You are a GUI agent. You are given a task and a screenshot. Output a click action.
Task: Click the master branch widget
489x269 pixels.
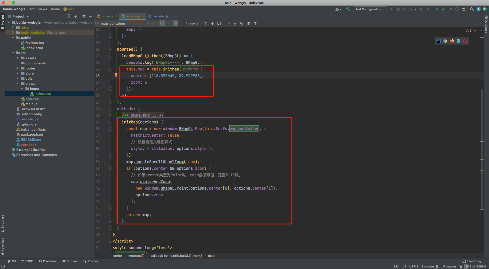coord(450,266)
